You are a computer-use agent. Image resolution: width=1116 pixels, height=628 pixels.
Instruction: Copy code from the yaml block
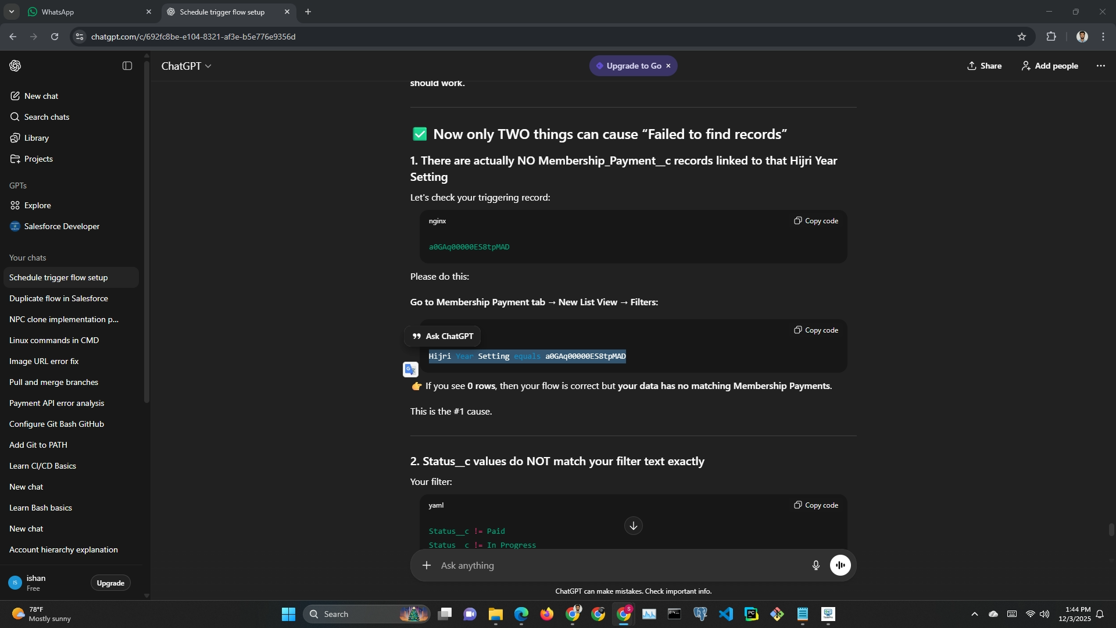click(x=816, y=505)
